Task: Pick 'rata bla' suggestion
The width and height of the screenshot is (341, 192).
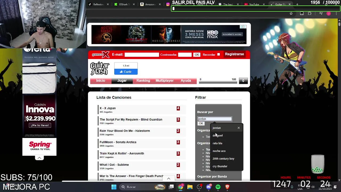Action: tap(227, 143)
